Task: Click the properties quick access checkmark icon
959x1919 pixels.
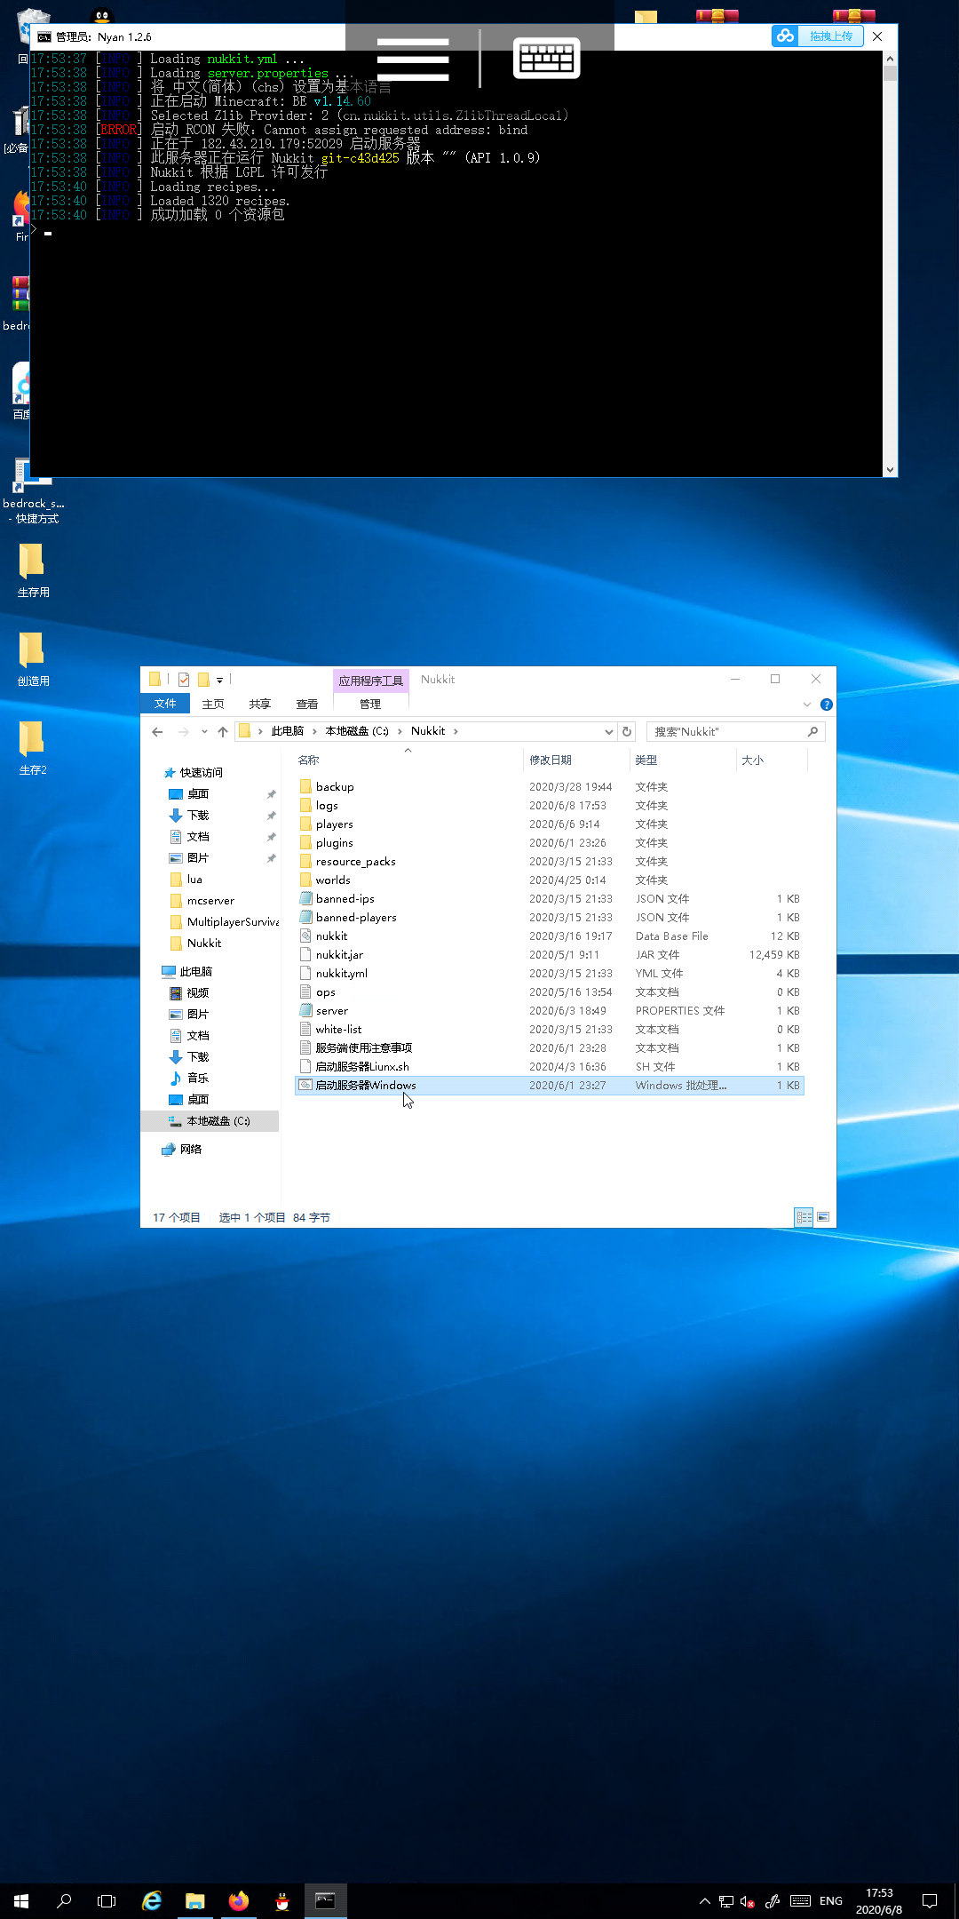Action: (x=184, y=680)
